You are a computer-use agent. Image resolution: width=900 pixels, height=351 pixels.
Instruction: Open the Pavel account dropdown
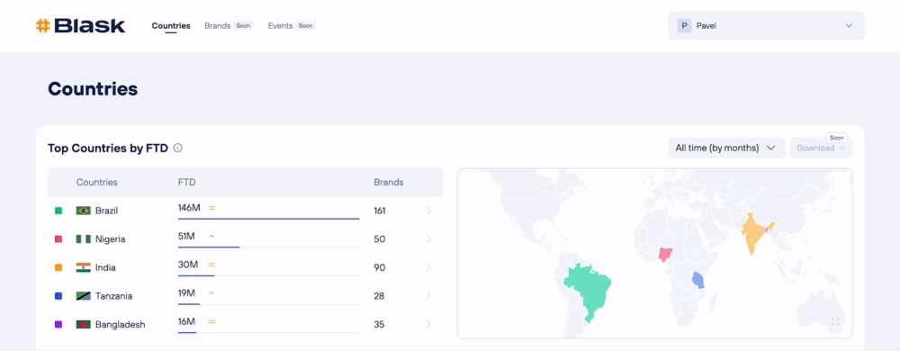pyautogui.click(x=766, y=26)
